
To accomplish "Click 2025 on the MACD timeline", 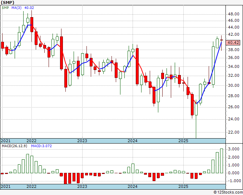I will pos(183,186).
